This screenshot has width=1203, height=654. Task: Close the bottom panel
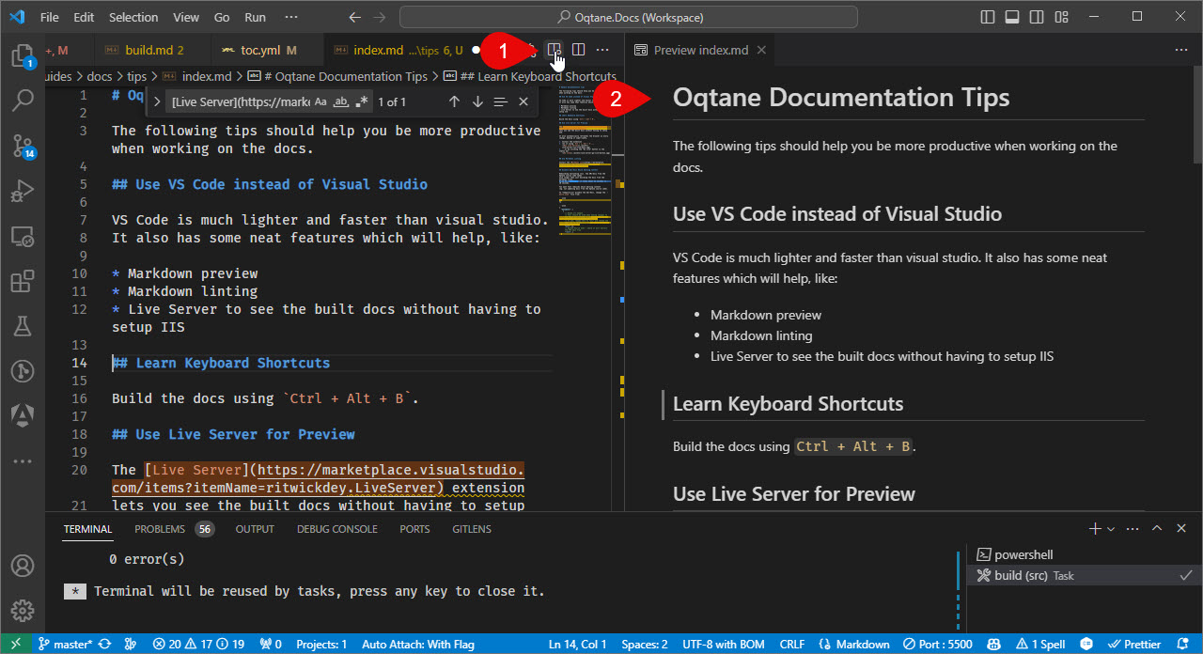pos(1181,529)
